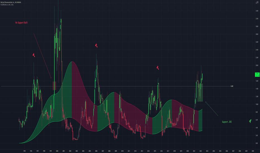The image size is (260, 153).
Task: Select the red hammer icon above the 2006 peak
Action: click(96, 46)
